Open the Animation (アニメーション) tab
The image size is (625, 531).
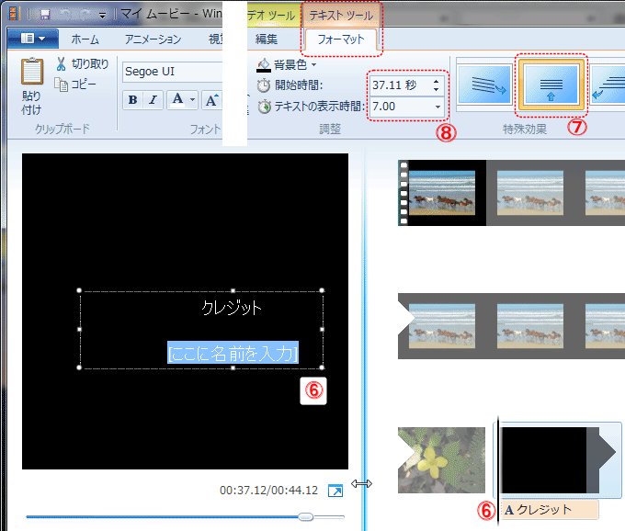[x=153, y=40]
